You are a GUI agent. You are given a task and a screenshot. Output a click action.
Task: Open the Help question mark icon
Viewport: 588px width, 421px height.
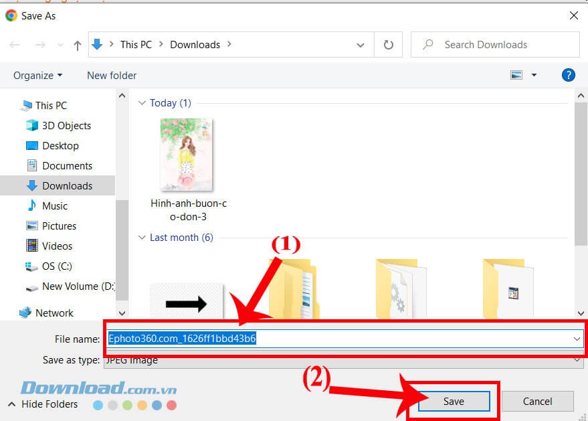(x=569, y=75)
